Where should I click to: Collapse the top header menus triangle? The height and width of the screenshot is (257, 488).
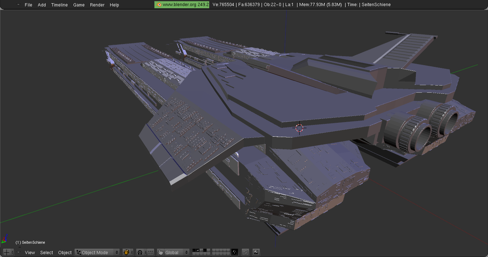coord(18,5)
